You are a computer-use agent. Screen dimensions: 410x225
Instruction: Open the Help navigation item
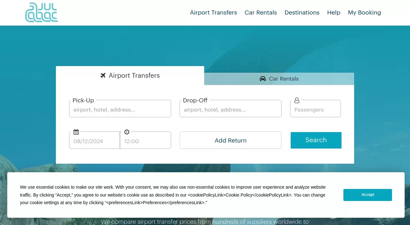334,13
